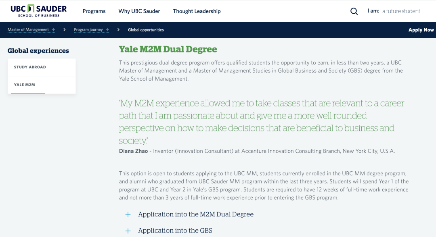Click chevron arrow after Master of Management
The image size is (436, 237).
65,29
